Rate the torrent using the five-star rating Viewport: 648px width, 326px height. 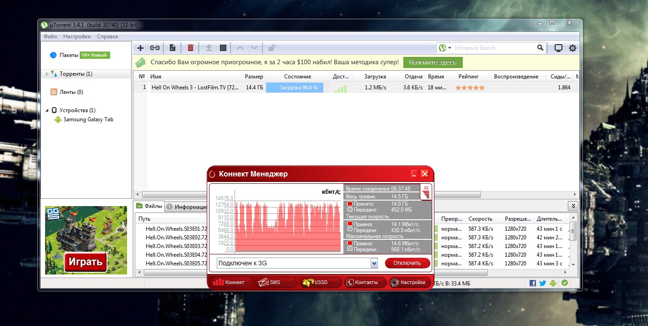470,88
